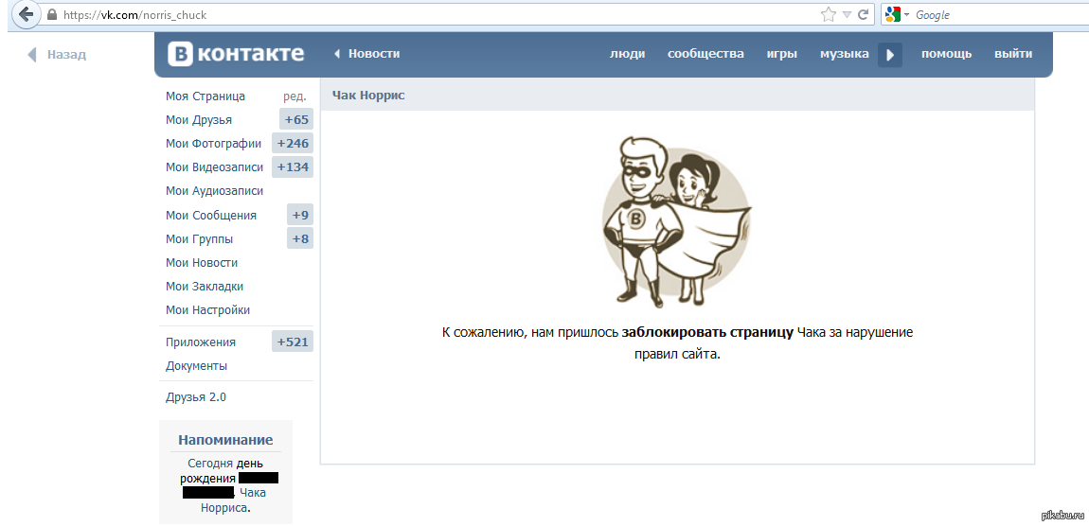Screen dimensions: 1089x526
Task: Go to Мои Настройки
Action: click(x=207, y=310)
